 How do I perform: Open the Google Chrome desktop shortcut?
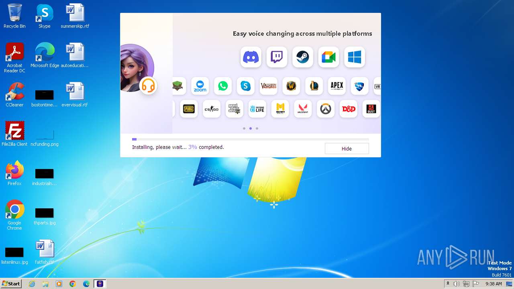tap(14, 215)
